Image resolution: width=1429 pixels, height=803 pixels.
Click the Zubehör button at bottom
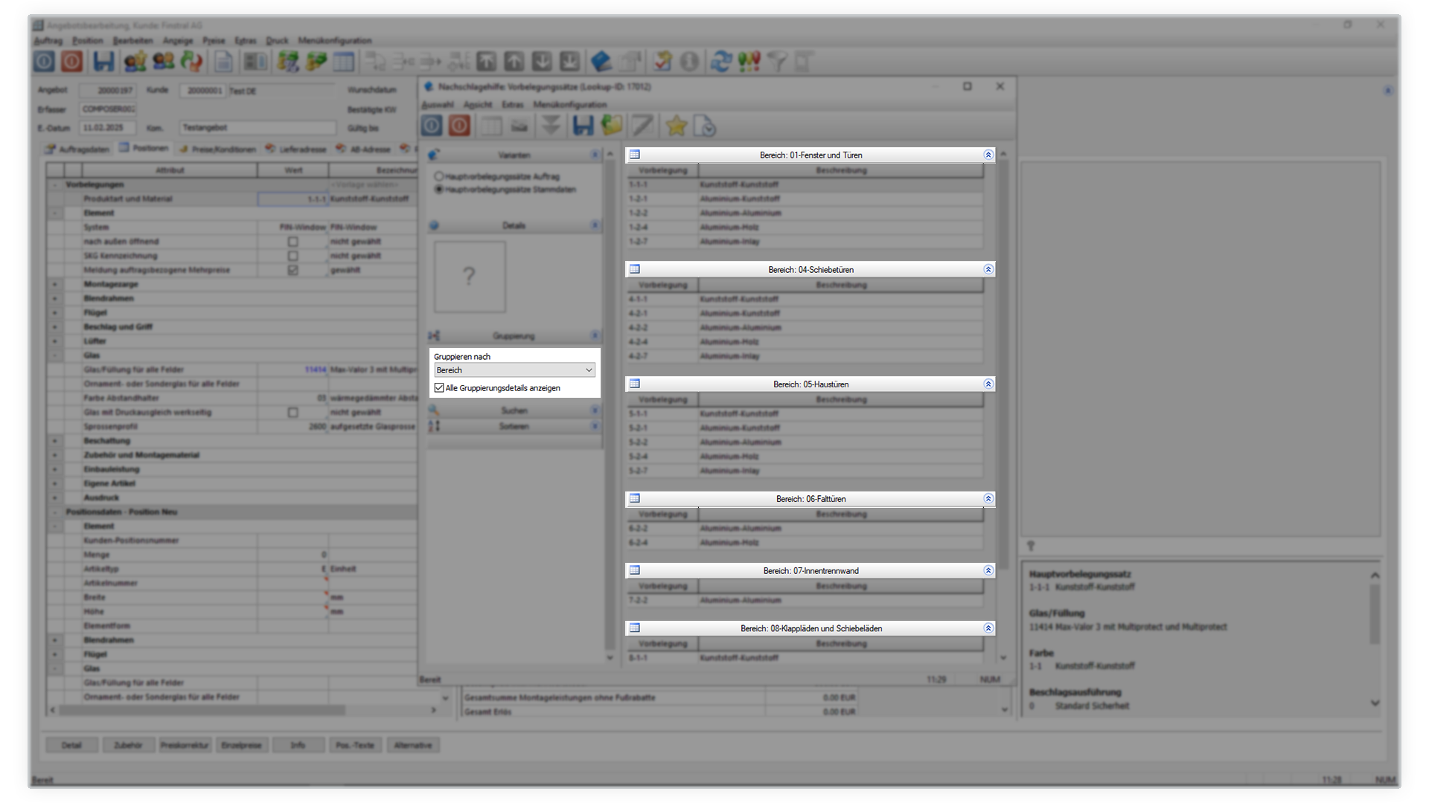(128, 745)
